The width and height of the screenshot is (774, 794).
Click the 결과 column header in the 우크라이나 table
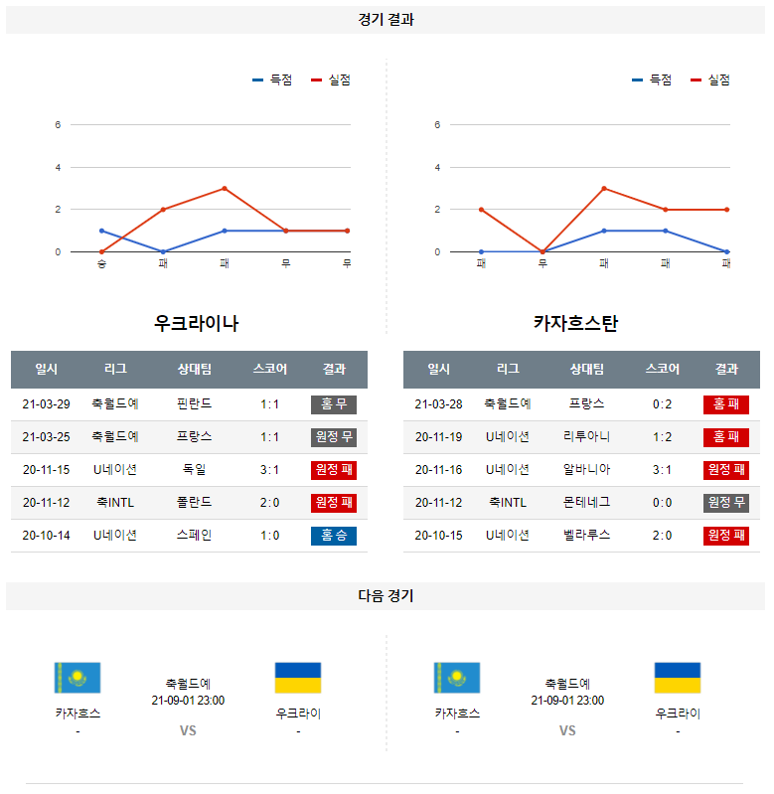pos(334,369)
